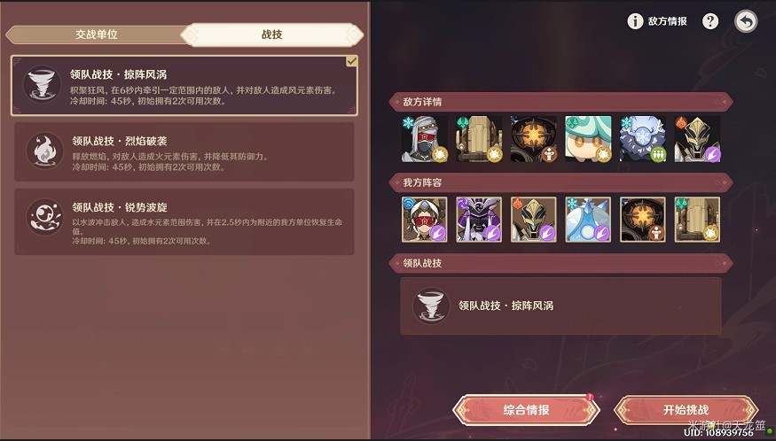
Task: Select the teal fungus enemy portrait
Action: point(588,139)
